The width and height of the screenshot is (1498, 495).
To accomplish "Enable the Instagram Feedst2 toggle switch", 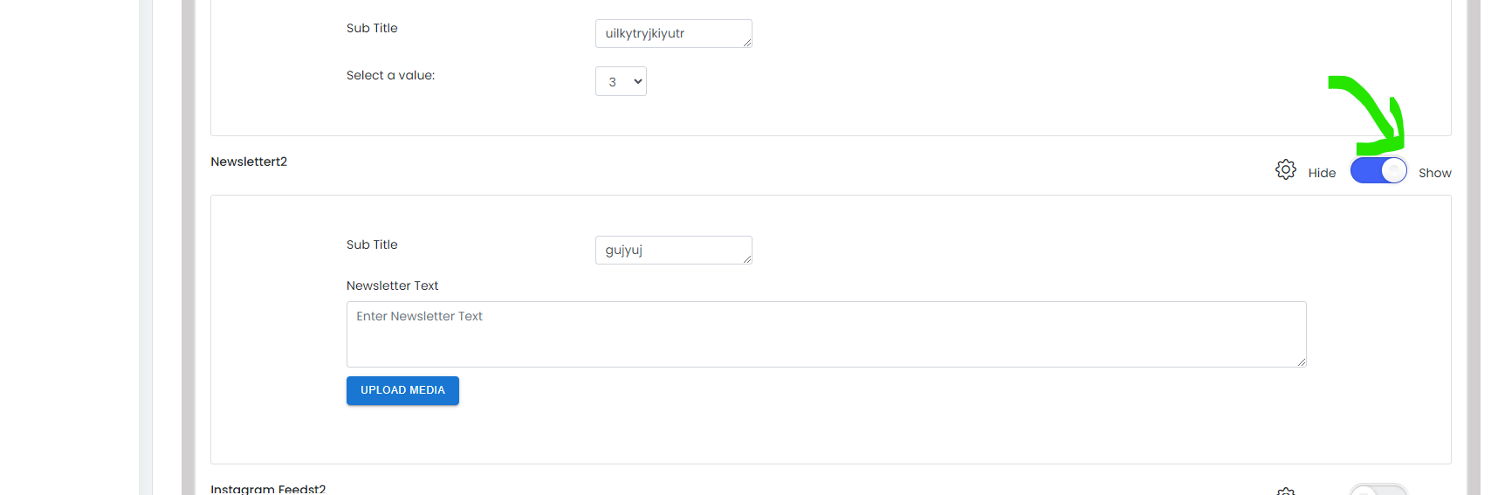I will [x=1378, y=490].
